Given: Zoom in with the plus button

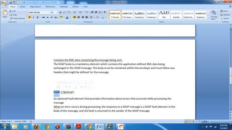Looking at the screenshot, I should (x=230, y=121).
